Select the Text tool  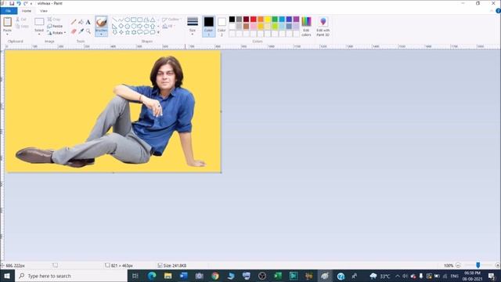[88, 22]
